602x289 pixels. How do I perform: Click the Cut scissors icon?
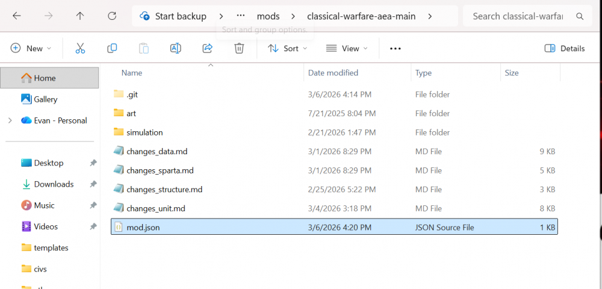[80, 48]
